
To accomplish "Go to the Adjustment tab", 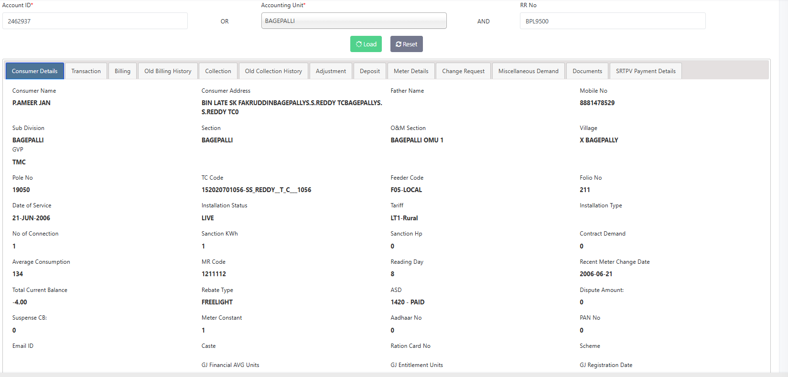I will 331,71.
